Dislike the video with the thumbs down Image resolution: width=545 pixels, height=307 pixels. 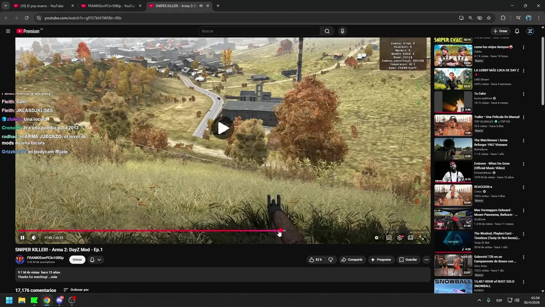pyautogui.click(x=330, y=260)
